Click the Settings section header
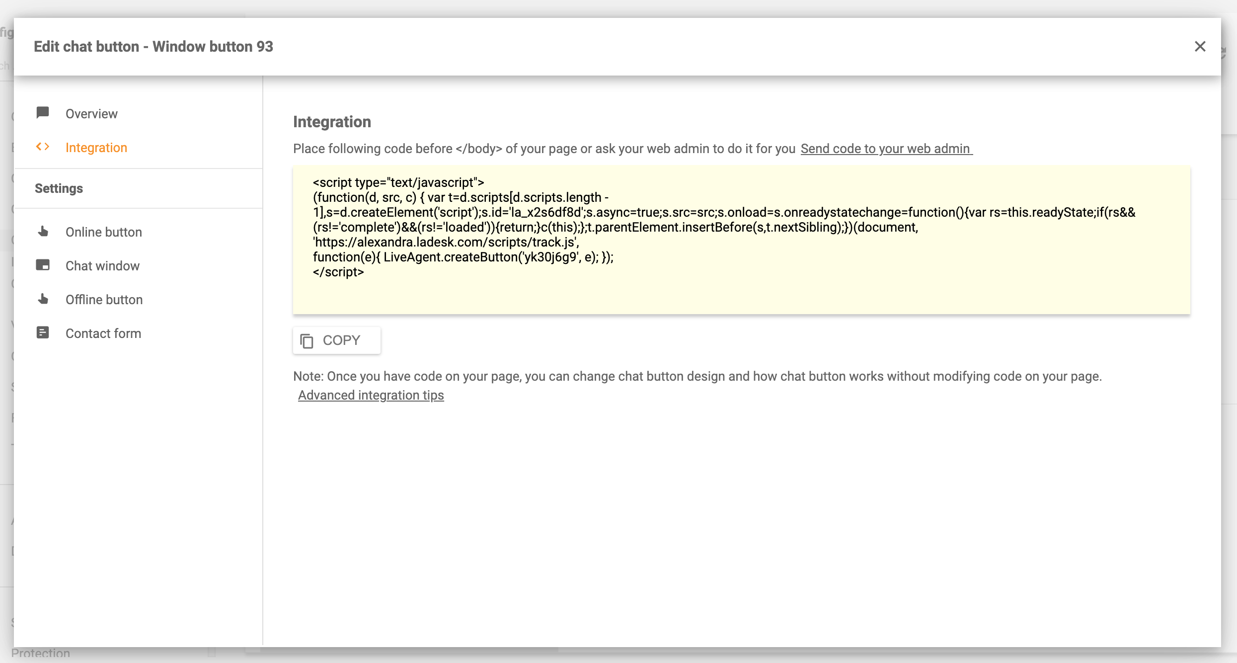The image size is (1237, 663). click(x=59, y=188)
